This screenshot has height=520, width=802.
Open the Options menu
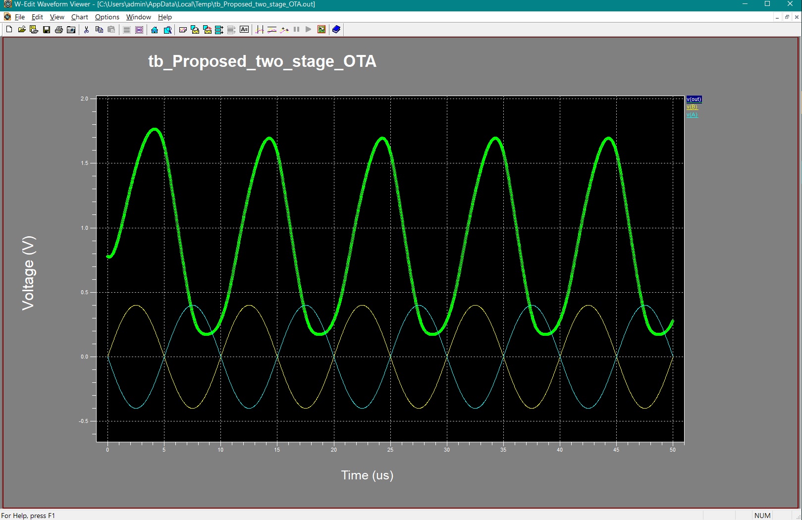pos(107,17)
